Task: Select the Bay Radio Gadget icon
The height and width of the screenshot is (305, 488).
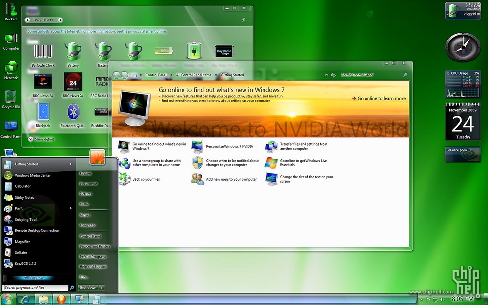Action: [x=224, y=51]
